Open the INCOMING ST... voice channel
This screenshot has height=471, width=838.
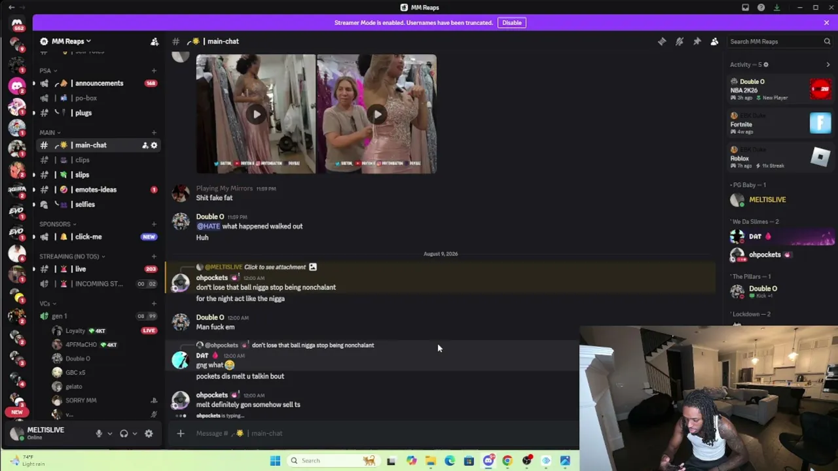pos(98,284)
